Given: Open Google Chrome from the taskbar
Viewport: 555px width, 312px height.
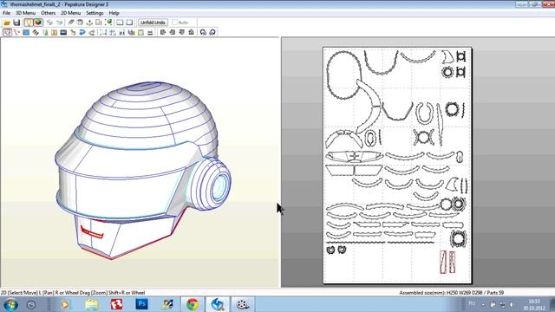Looking at the screenshot, I should 193,304.
